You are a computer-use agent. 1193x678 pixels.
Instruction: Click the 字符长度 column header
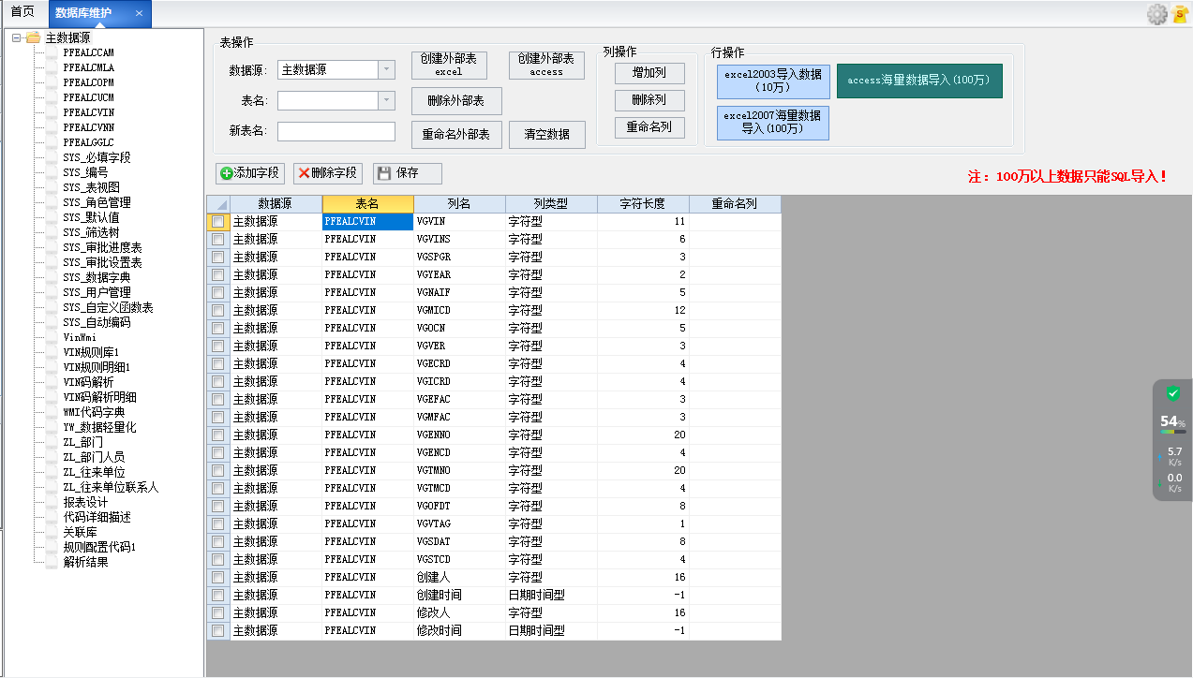pos(643,204)
